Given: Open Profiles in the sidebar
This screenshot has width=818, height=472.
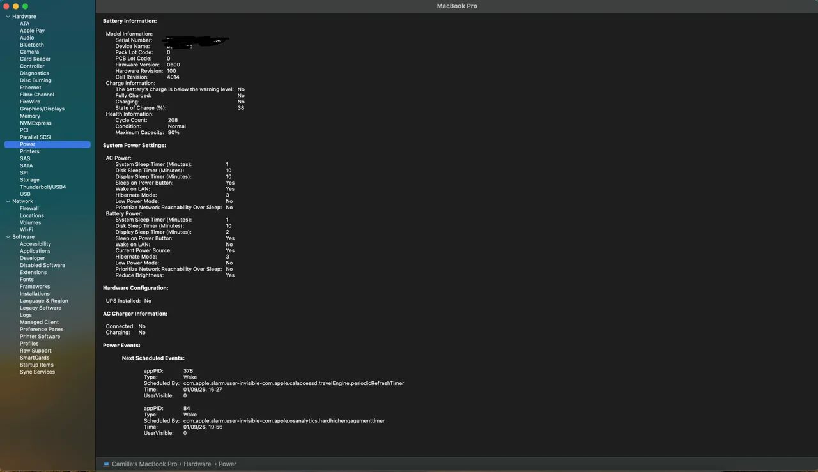Looking at the screenshot, I should pyautogui.click(x=29, y=344).
